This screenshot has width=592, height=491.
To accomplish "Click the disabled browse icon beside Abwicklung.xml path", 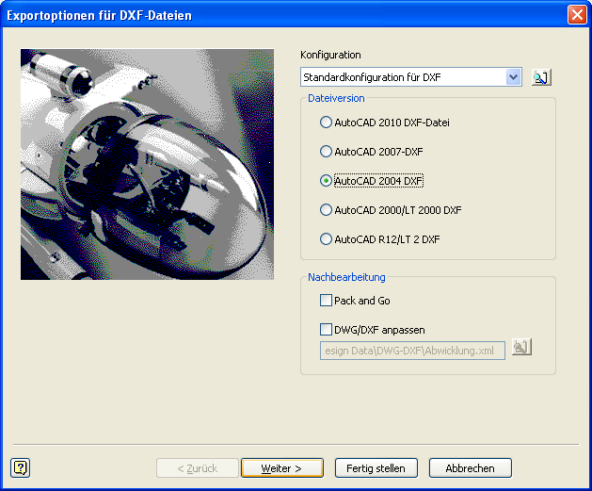I will (521, 347).
